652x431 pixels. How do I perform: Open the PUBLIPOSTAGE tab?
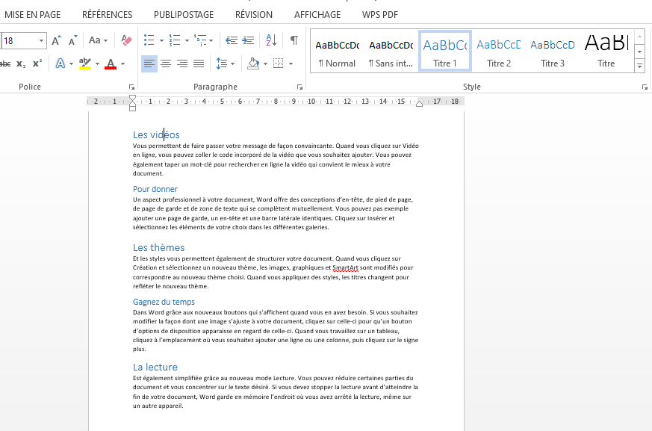coord(184,14)
